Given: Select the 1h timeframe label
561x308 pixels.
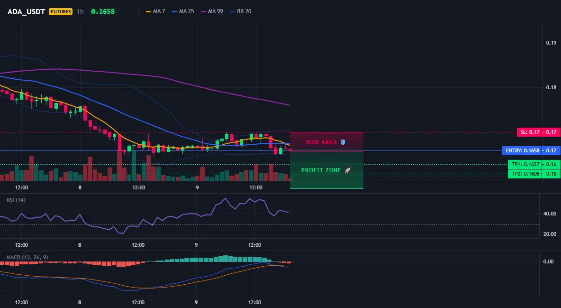Looking at the screenshot, I should [80, 11].
